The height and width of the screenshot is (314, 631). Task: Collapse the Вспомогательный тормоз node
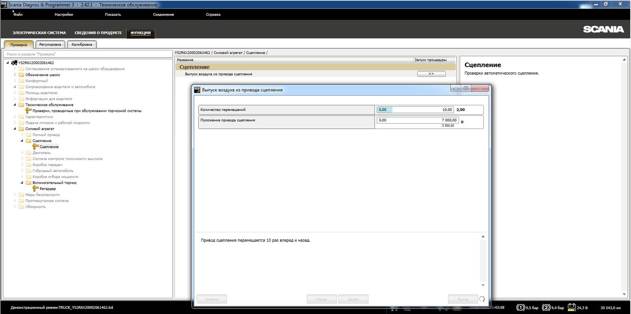point(22,183)
